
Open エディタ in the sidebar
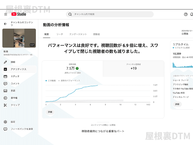point(19,76)
